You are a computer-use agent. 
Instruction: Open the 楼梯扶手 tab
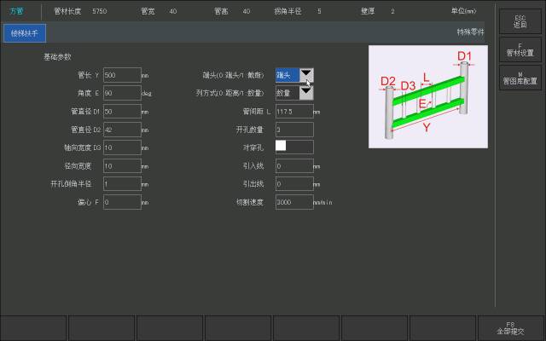[25, 33]
